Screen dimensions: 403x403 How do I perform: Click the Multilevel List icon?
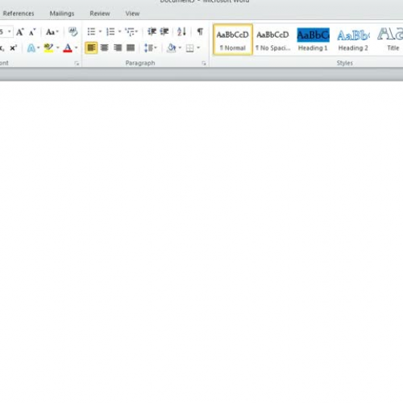click(131, 31)
